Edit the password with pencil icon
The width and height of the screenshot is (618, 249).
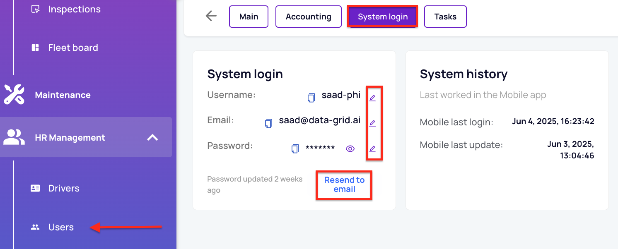372,149
